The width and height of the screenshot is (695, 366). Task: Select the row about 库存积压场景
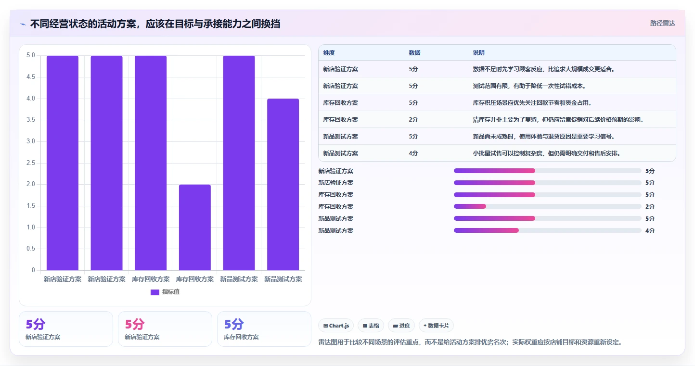point(497,103)
